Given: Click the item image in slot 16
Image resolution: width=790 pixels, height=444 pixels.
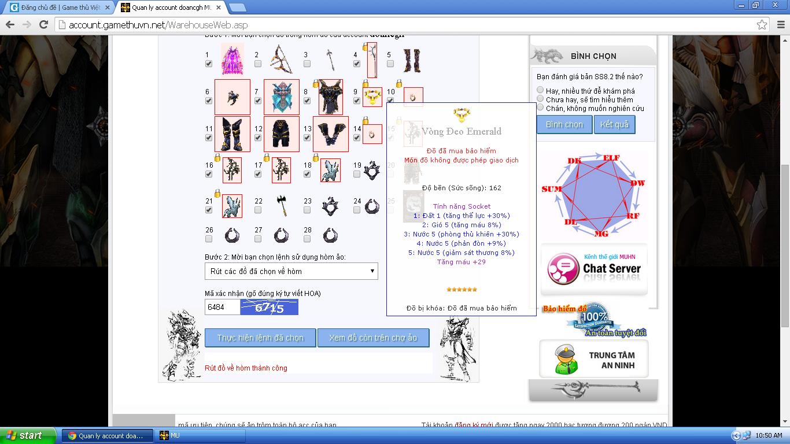Looking at the screenshot, I should pos(232,170).
